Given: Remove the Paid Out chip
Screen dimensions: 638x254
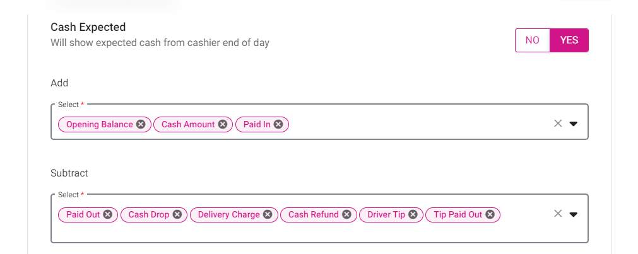Looking at the screenshot, I should click(107, 214).
